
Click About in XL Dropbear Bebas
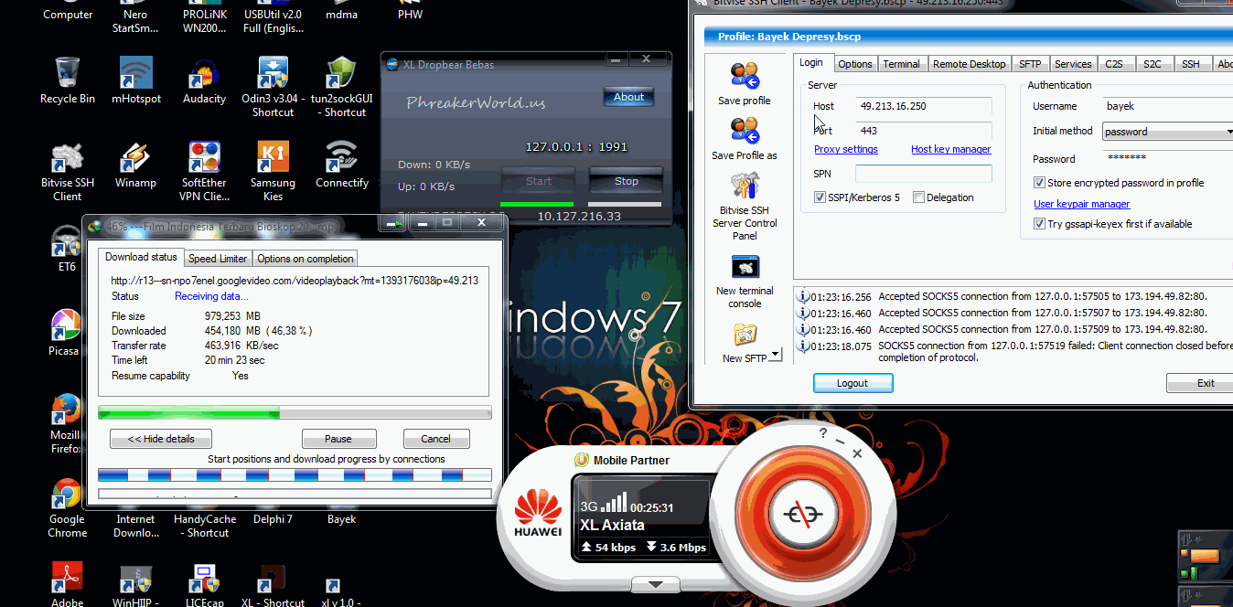pyautogui.click(x=628, y=97)
